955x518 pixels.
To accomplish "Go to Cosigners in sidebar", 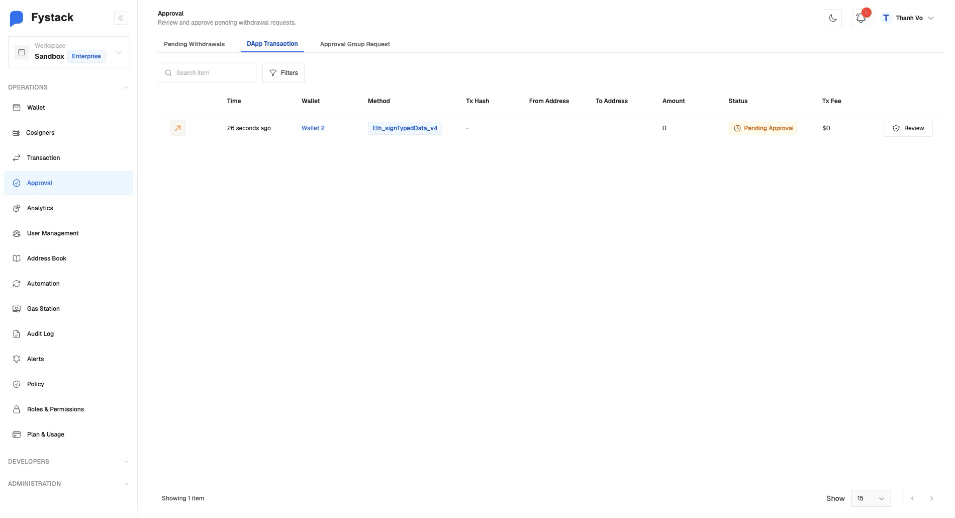I will coord(68,133).
